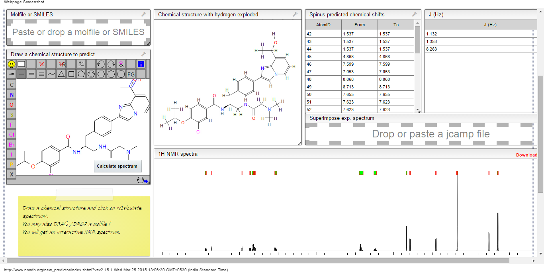The image size is (544, 272).
Task: Click the Paste or drop a molfile field
Action: (78, 32)
